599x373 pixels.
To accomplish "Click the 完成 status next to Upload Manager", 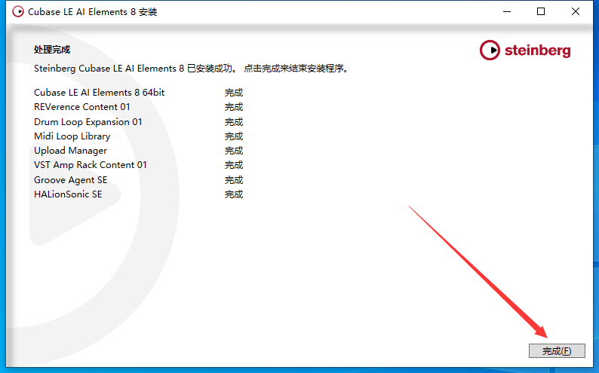I will [234, 151].
